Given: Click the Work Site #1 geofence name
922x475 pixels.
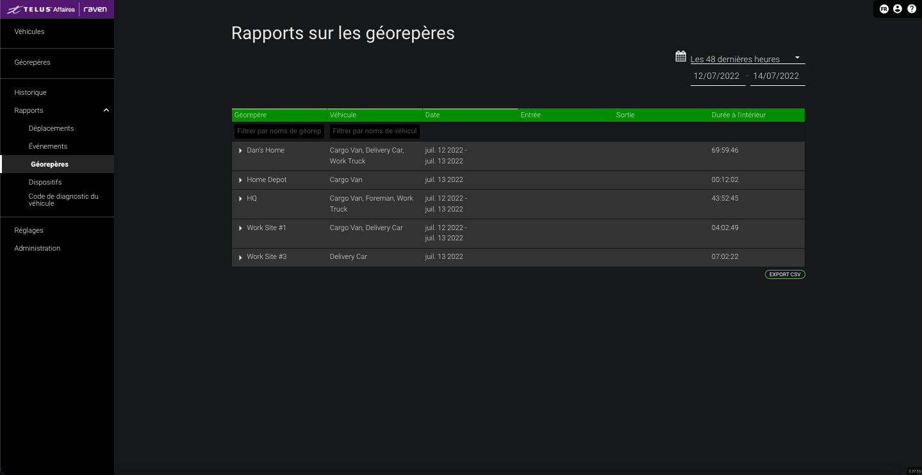Looking at the screenshot, I should point(267,228).
